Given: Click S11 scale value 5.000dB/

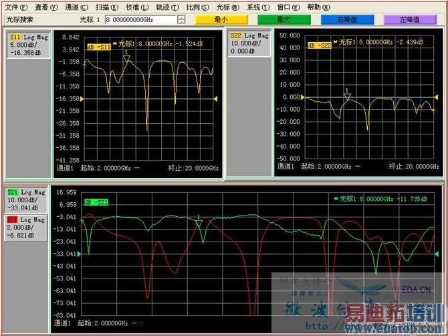Looking at the screenshot, I should click(23, 45).
